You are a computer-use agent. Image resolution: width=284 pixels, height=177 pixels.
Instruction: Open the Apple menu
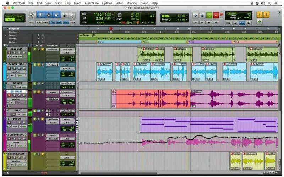pyautogui.click(x=7, y=3)
